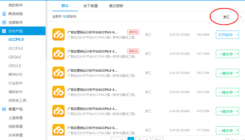Click the 全部软件 grid icon
The height and width of the screenshot is (140, 245).
tap(4, 22)
